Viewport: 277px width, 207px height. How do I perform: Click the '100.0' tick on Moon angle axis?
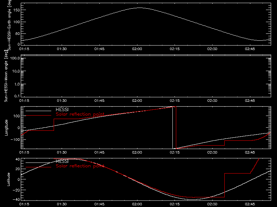tap(15, 58)
